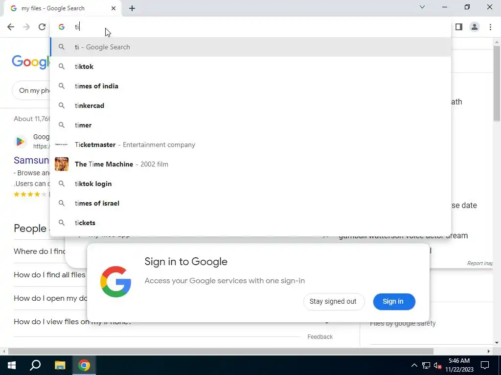Click the 'On my phone' filter chip
Viewport: 501px width, 375px height.
31,90
